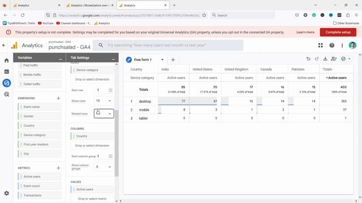
Task: Select the Event name dimension
Action: click(x=40, y=107)
